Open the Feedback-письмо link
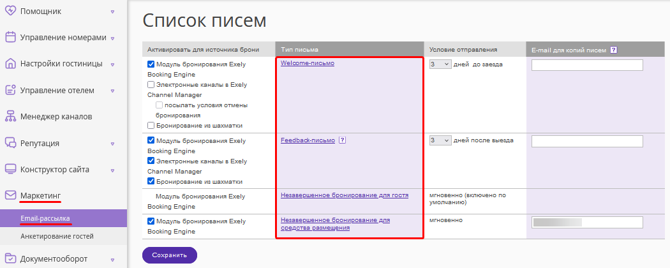The height and width of the screenshot is (268, 670). point(308,140)
